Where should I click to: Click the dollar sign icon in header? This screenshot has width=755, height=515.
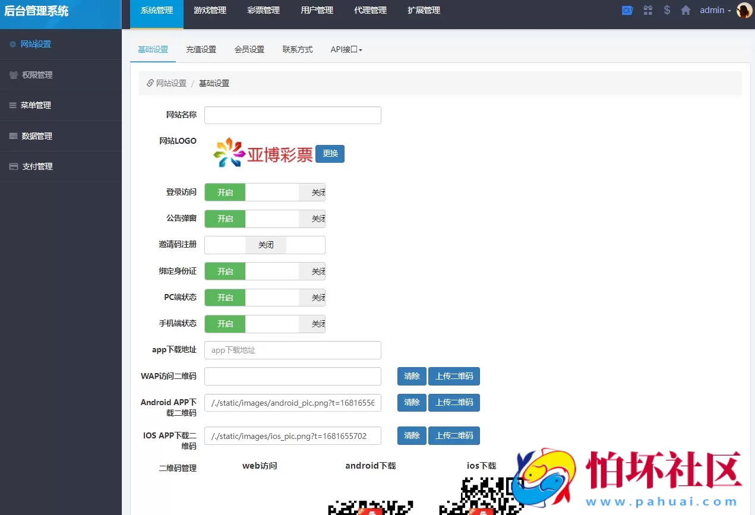click(x=666, y=10)
